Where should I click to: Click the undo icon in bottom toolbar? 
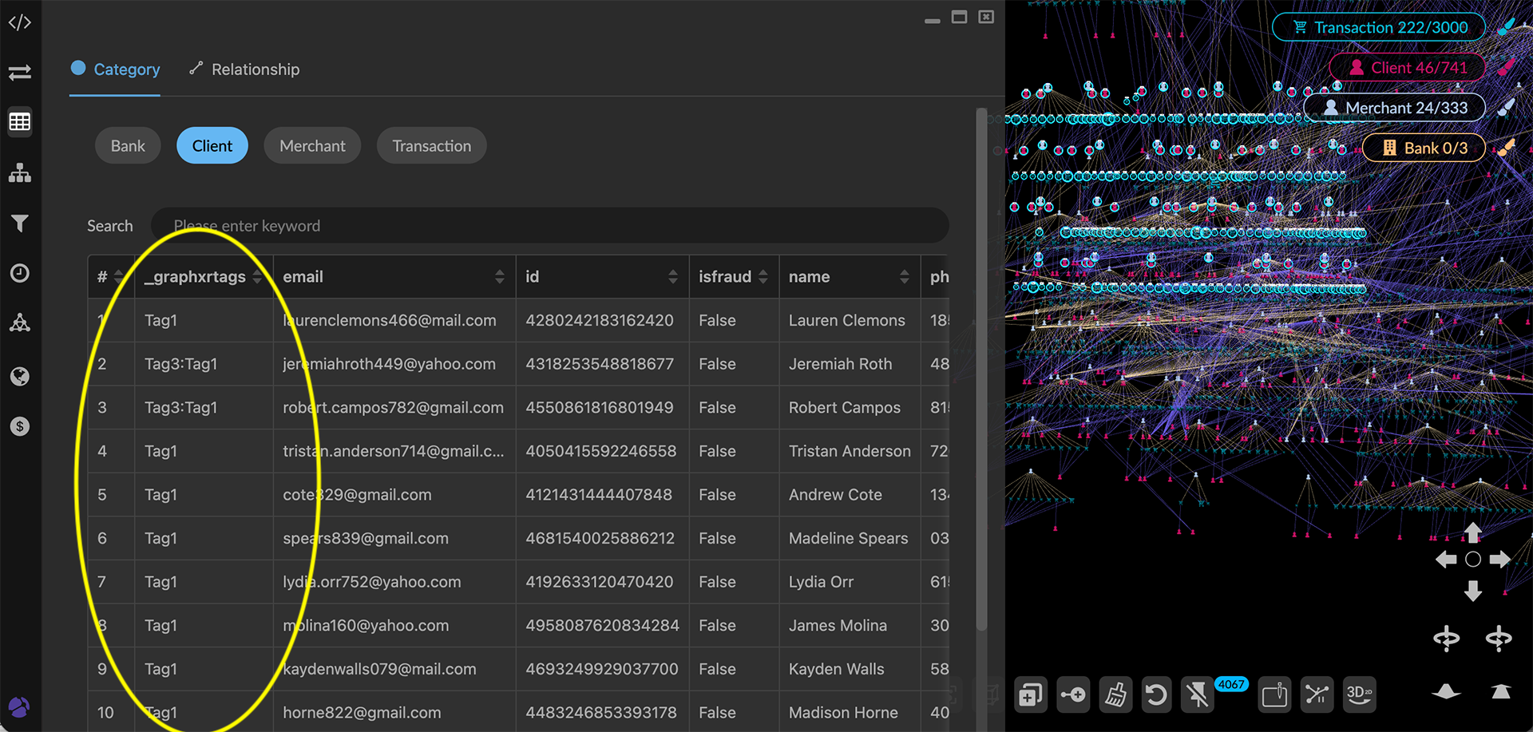(x=1157, y=694)
